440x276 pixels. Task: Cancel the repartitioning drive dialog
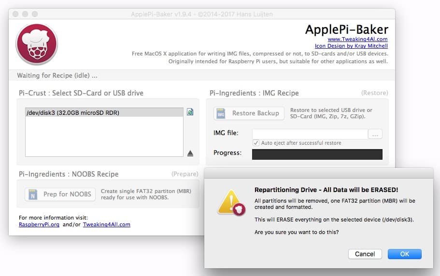(365, 254)
